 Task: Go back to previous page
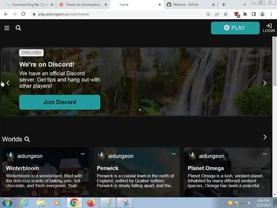tap(6, 14)
